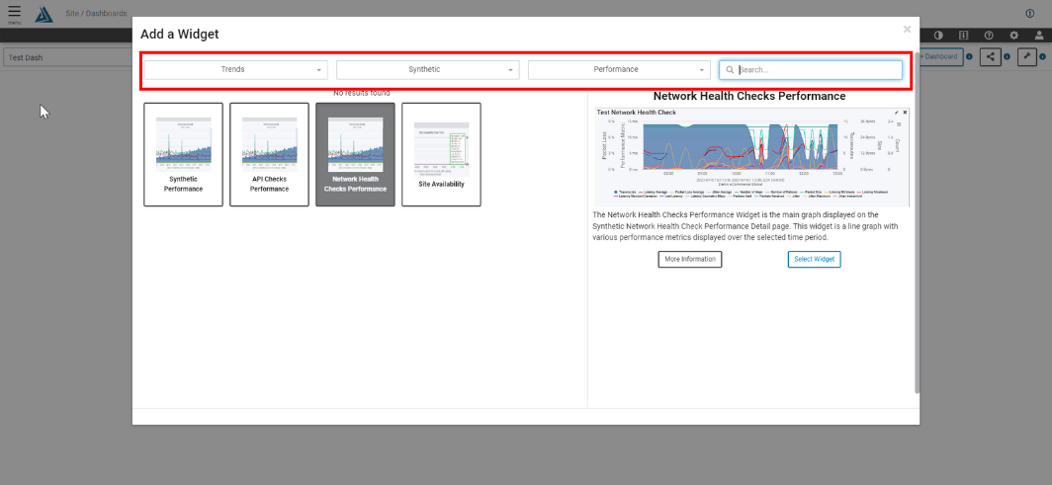
Task: Click the Site / Dashboards breadcrumb
Action: tap(97, 14)
